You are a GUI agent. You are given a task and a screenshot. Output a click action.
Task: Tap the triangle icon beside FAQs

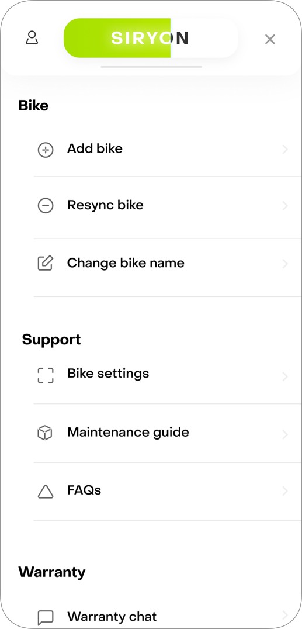(x=46, y=491)
